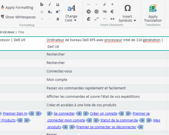Click the active target segment 'Ordinateur de bureau Dell XPS'
This screenshot has width=169, height=135.
(106, 43)
